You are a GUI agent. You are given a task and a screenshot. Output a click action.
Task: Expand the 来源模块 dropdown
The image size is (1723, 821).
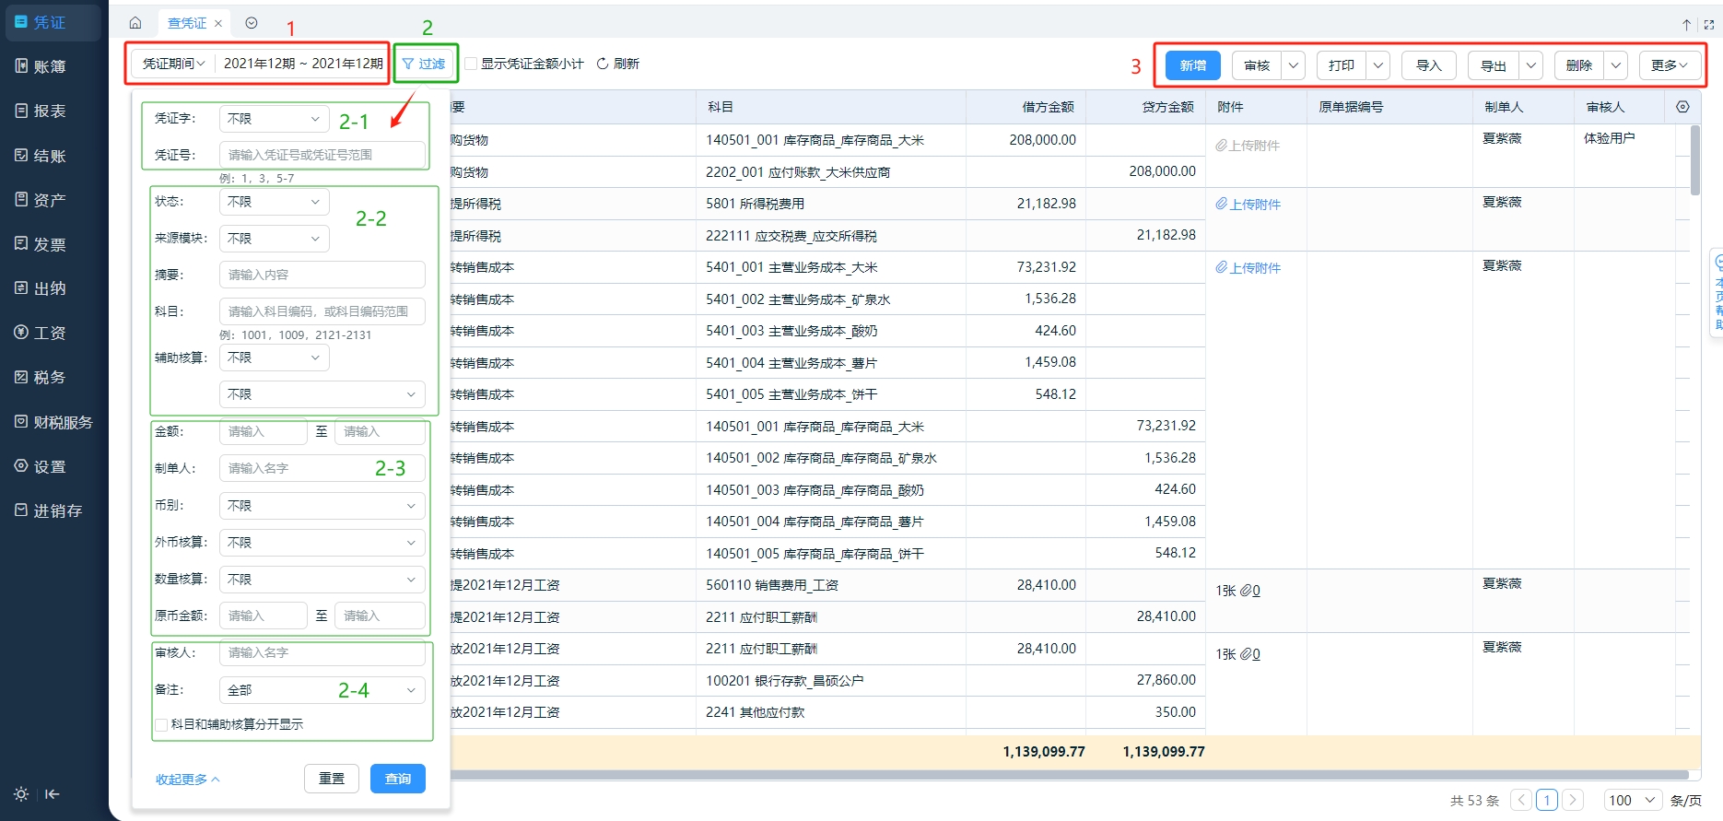(274, 239)
